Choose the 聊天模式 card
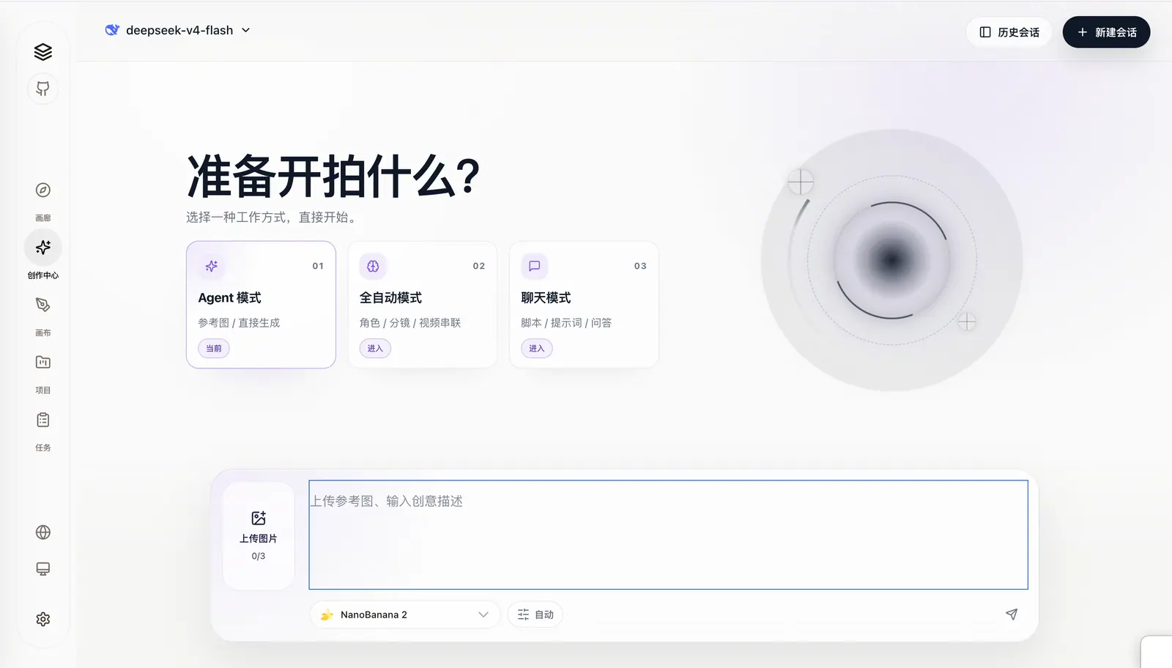 584,305
